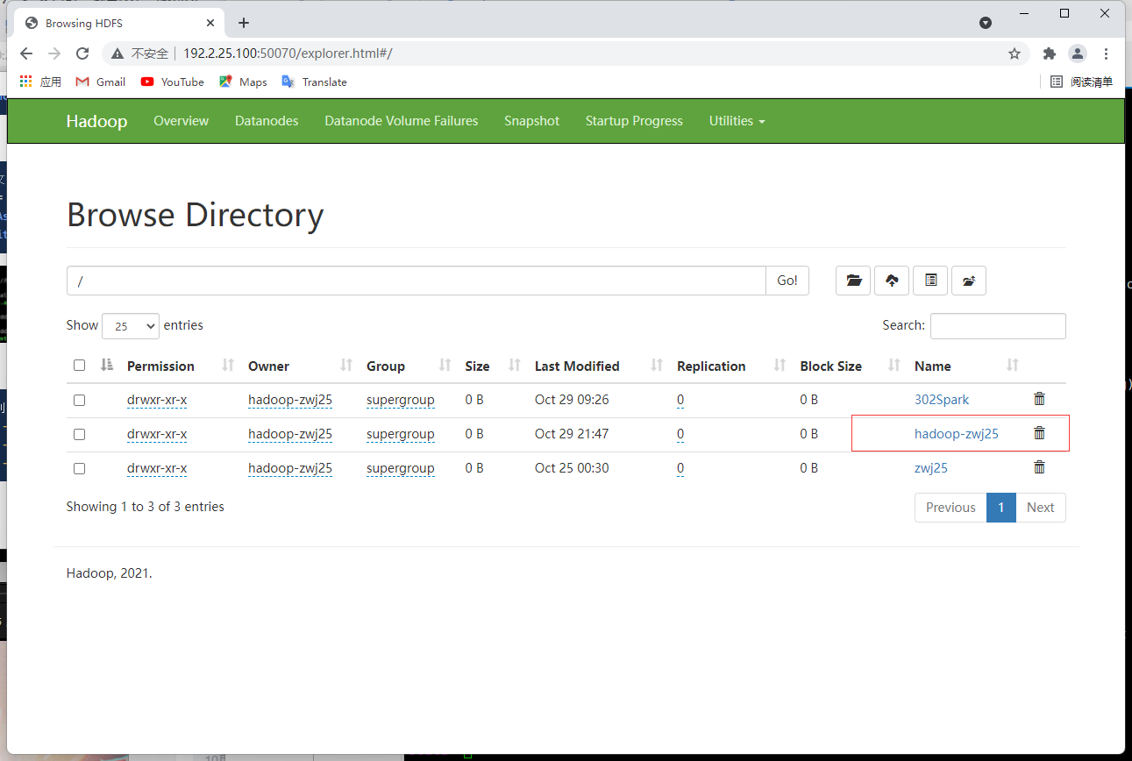Open the hadoop-zwj25 directory link

pos(956,433)
